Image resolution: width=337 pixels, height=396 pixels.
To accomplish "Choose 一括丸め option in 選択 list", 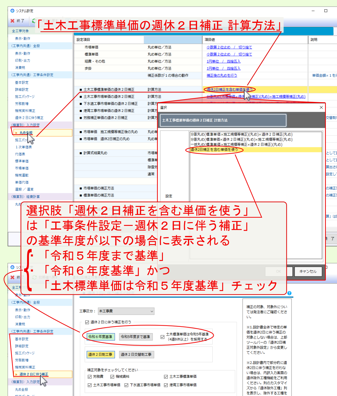I will (236, 145).
